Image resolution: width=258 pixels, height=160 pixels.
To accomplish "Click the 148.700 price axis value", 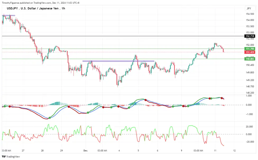I will [x=250, y=86].
